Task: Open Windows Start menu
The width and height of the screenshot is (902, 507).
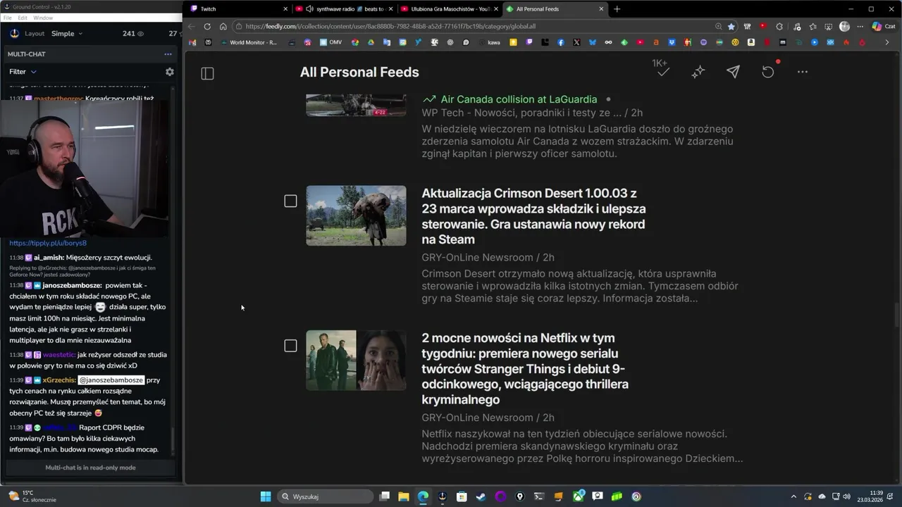Action: (x=266, y=496)
